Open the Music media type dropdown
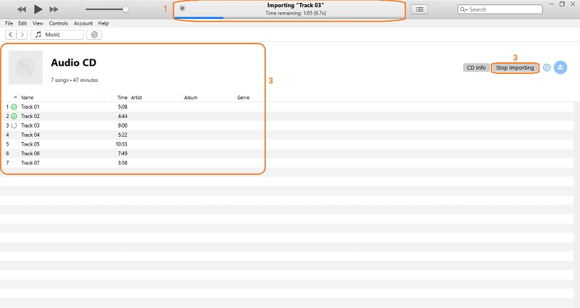Viewport: 580px width, 308px height. [x=57, y=35]
